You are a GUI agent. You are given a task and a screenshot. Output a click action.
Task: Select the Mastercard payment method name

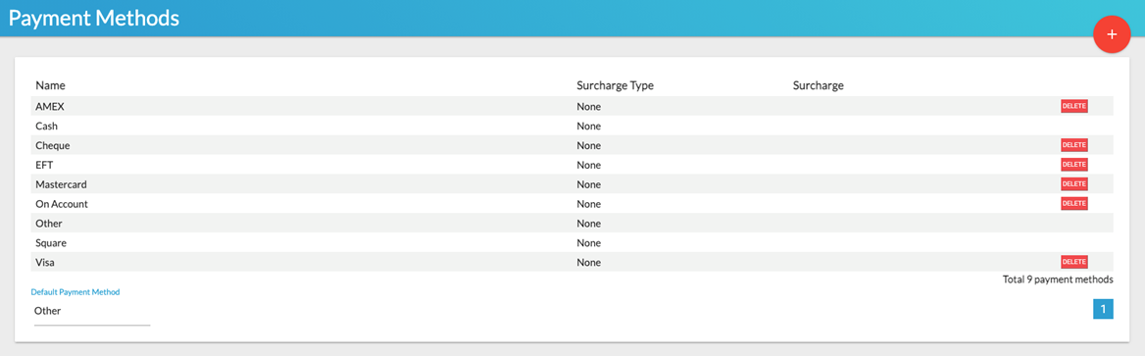(62, 184)
